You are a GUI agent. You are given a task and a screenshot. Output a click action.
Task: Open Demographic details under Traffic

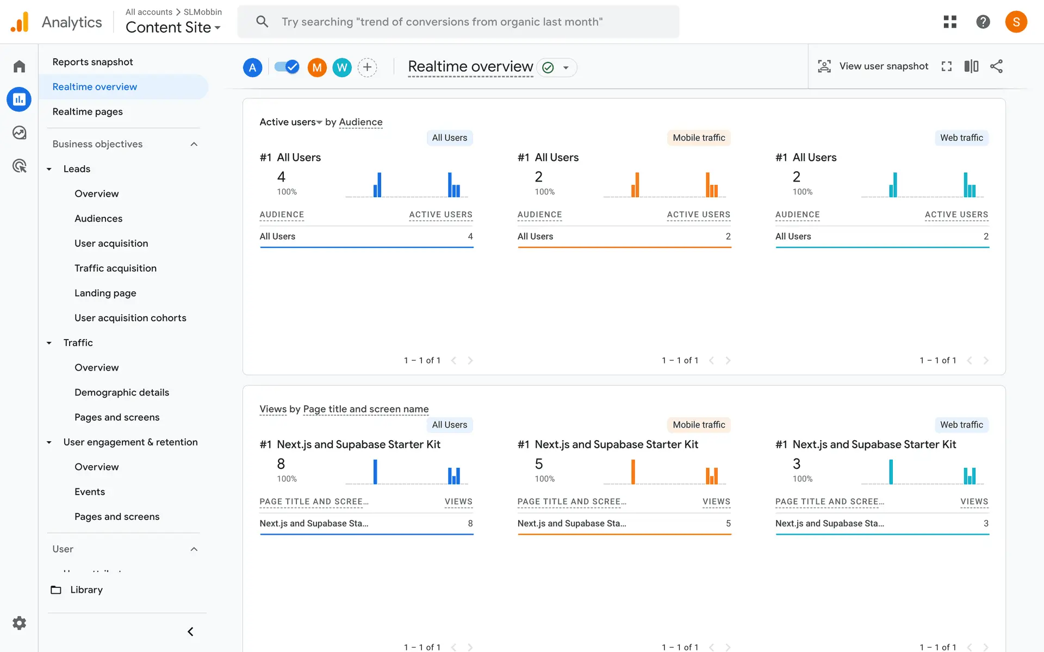tap(122, 392)
